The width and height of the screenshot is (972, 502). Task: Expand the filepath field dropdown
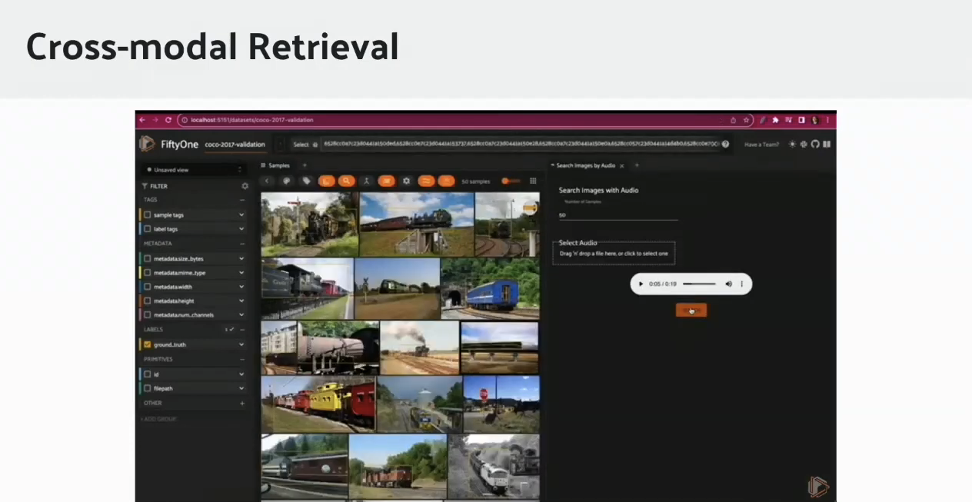pyautogui.click(x=241, y=388)
